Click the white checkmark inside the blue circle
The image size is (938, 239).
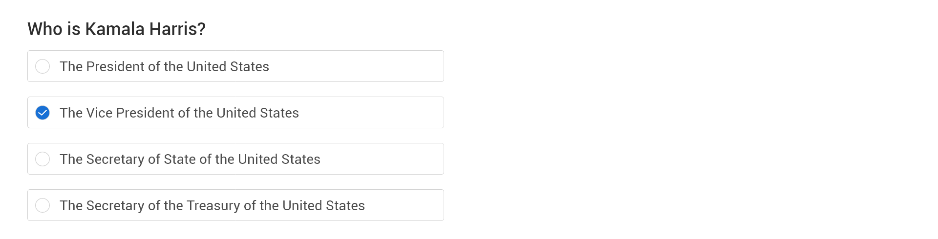pos(43,113)
